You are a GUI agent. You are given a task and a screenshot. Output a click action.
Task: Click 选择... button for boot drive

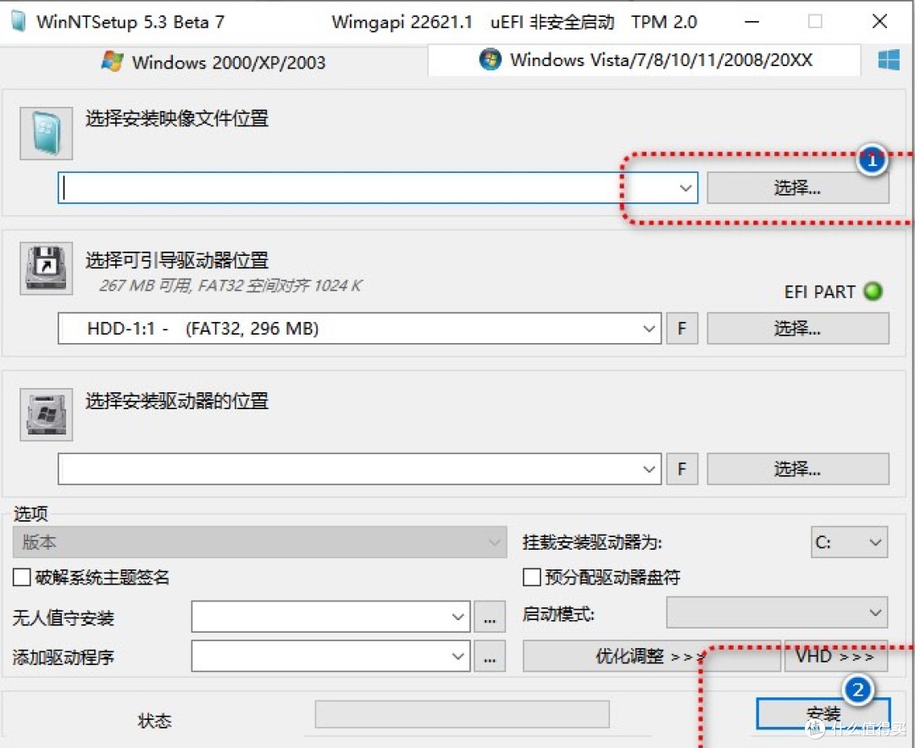click(798, 329)
